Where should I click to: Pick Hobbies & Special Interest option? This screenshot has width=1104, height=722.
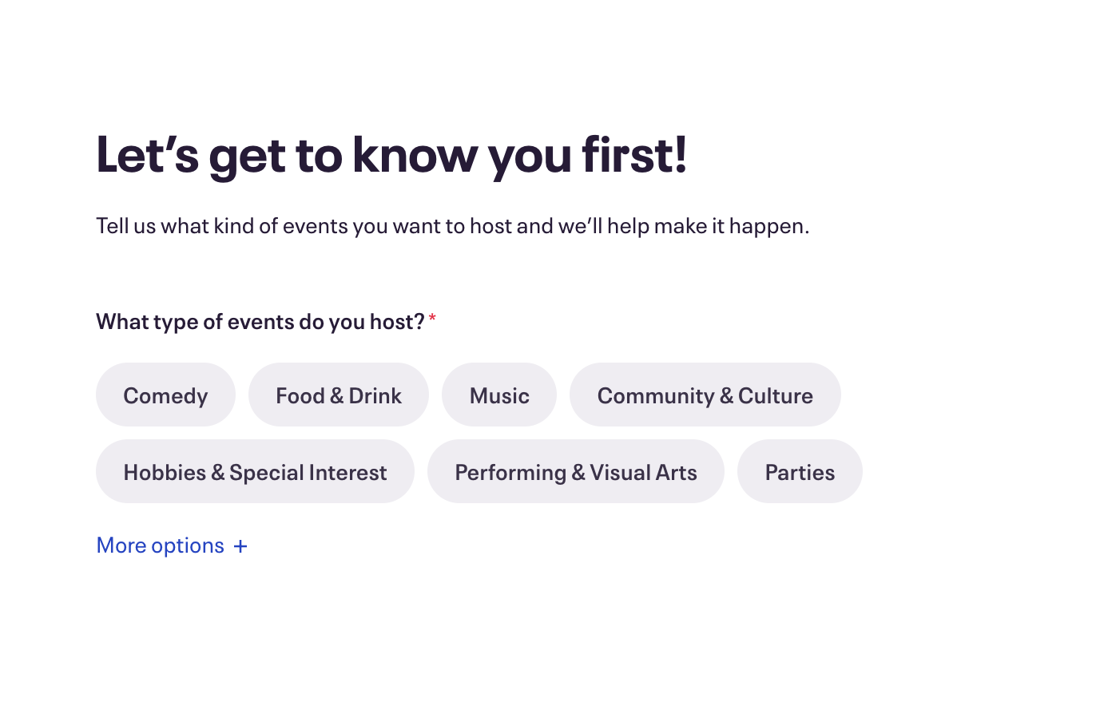coord(255,472)
